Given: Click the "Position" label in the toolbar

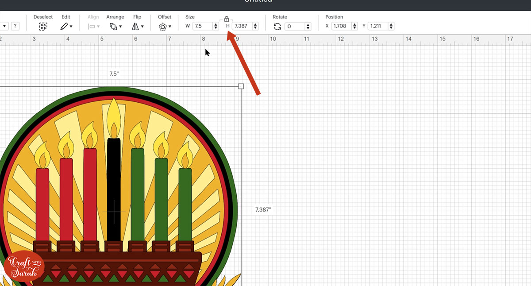Looking at the screenshot, I should 335,17.
